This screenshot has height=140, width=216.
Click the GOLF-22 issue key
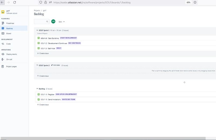click(44, 43)
